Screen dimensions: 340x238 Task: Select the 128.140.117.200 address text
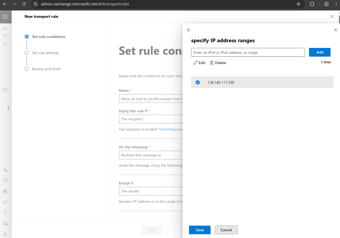click(x=221, y=82)
